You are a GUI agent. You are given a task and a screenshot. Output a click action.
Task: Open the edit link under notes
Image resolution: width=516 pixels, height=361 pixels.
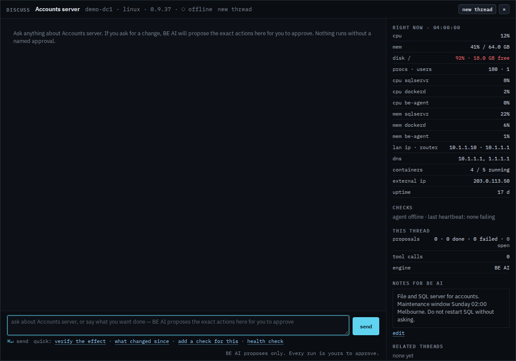point(399,333)
